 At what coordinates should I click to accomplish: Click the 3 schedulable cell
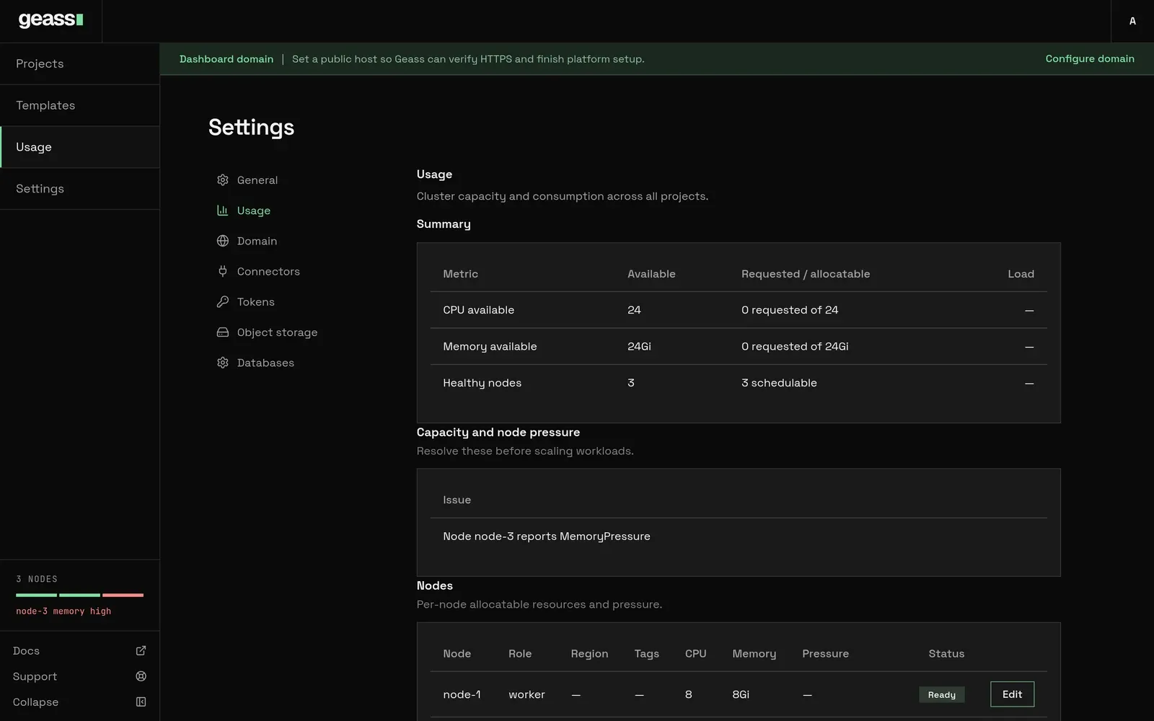(779, 383)
